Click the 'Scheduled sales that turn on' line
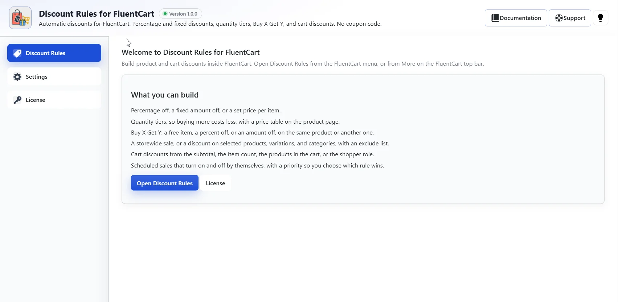Screen dimensions: 618x302 click(258, 166)
